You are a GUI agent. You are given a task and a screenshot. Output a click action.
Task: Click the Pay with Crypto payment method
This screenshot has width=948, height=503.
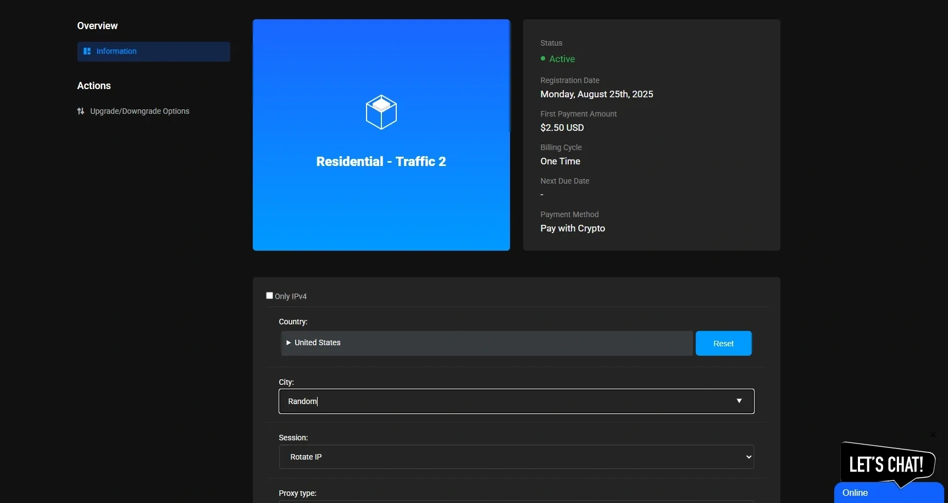[x=573, y=228]
